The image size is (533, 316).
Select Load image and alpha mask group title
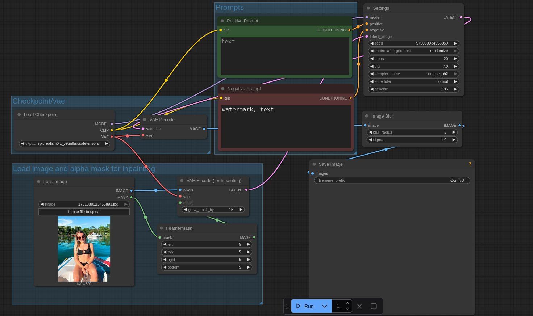(84, 169)
